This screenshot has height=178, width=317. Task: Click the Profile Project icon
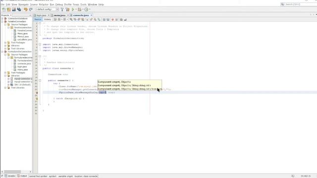pos(86,9)
